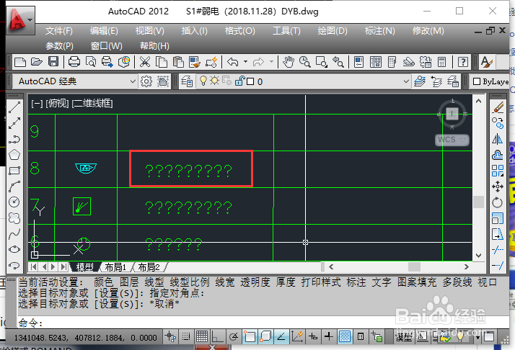
Task: Select the Polygon draw tool
Action: (x=14, y=155)
